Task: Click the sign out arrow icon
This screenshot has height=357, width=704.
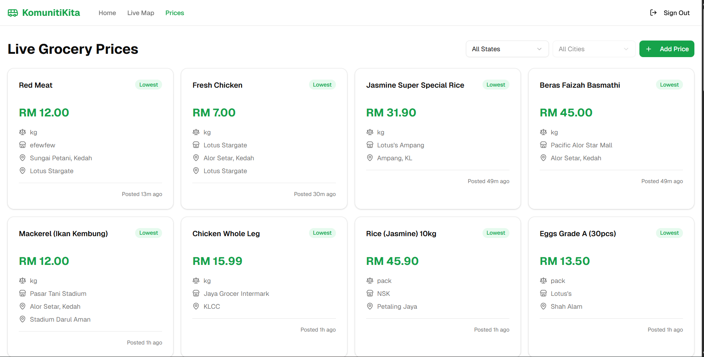Action: tap(653, 13)
